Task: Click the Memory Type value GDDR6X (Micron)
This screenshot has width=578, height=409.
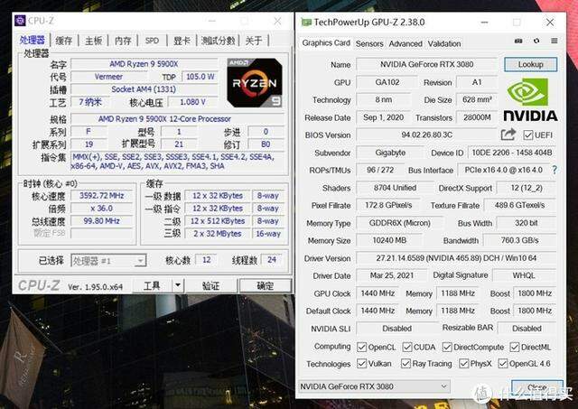Action: (399, 223)
